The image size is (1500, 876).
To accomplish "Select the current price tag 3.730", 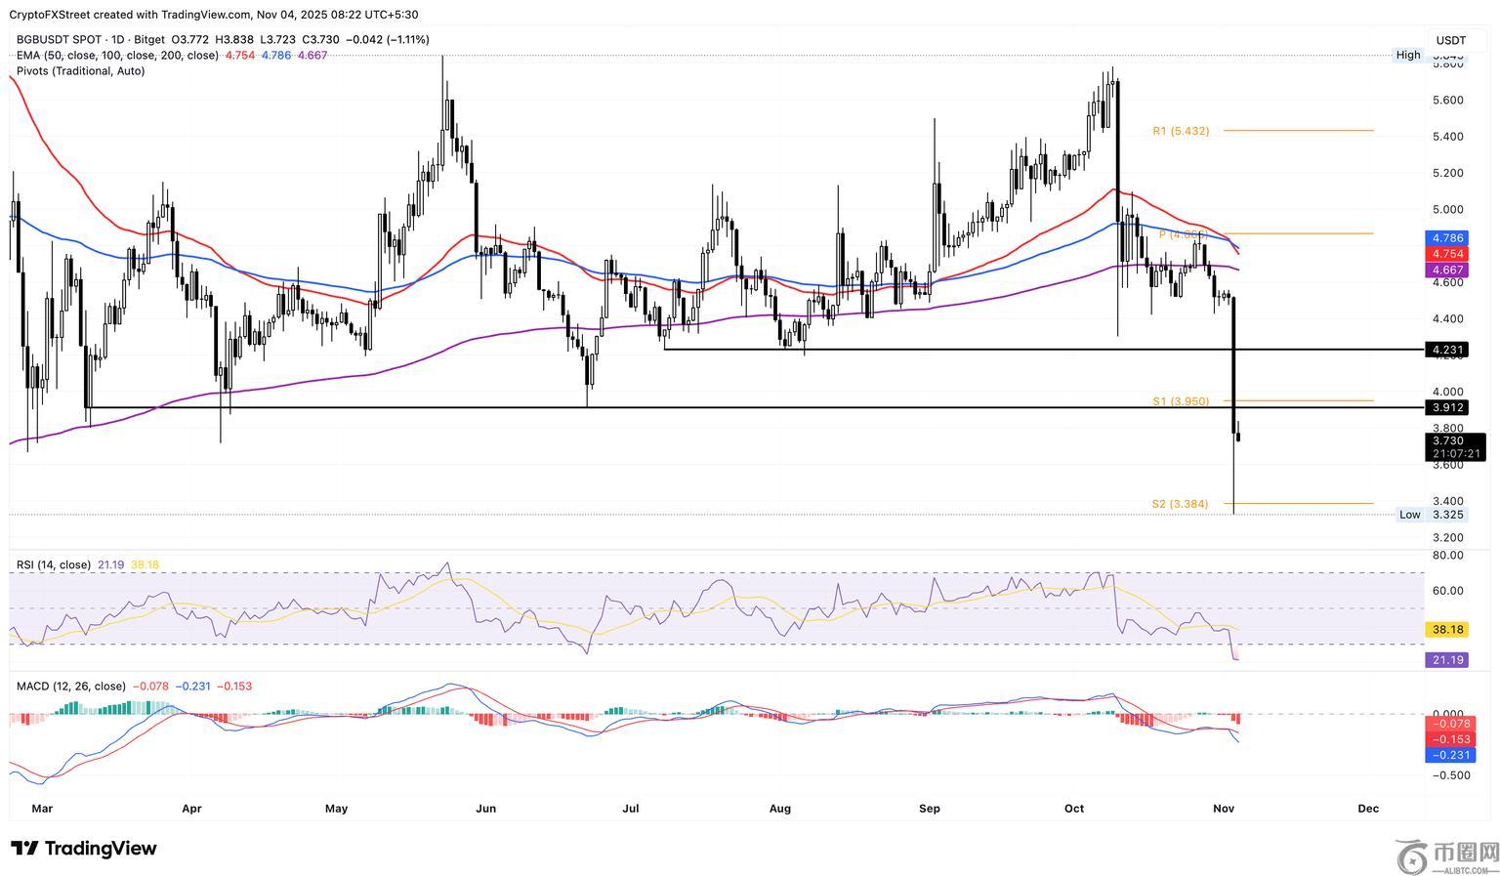I will click(x=1447, y=441).
